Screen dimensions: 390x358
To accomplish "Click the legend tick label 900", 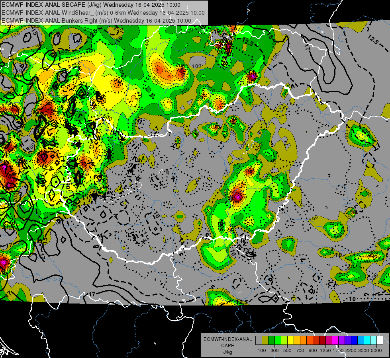I will 313,350.
